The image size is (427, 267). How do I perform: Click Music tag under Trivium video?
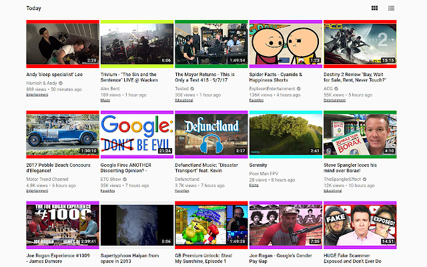(x=105, y=100)
